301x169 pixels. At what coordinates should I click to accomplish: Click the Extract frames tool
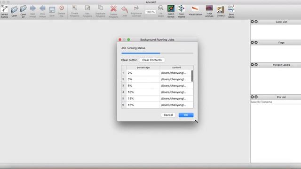tap(4, 11)
